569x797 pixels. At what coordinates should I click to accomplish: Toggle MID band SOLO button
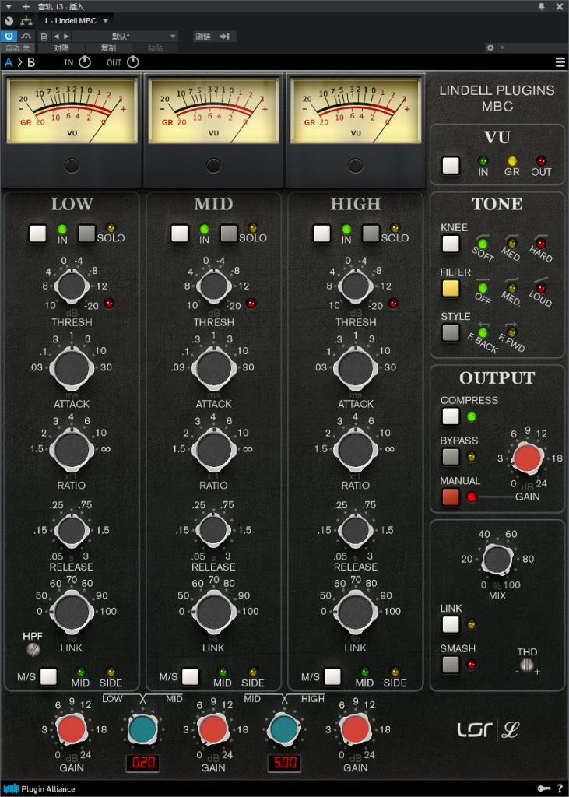(x=229, y=233)
